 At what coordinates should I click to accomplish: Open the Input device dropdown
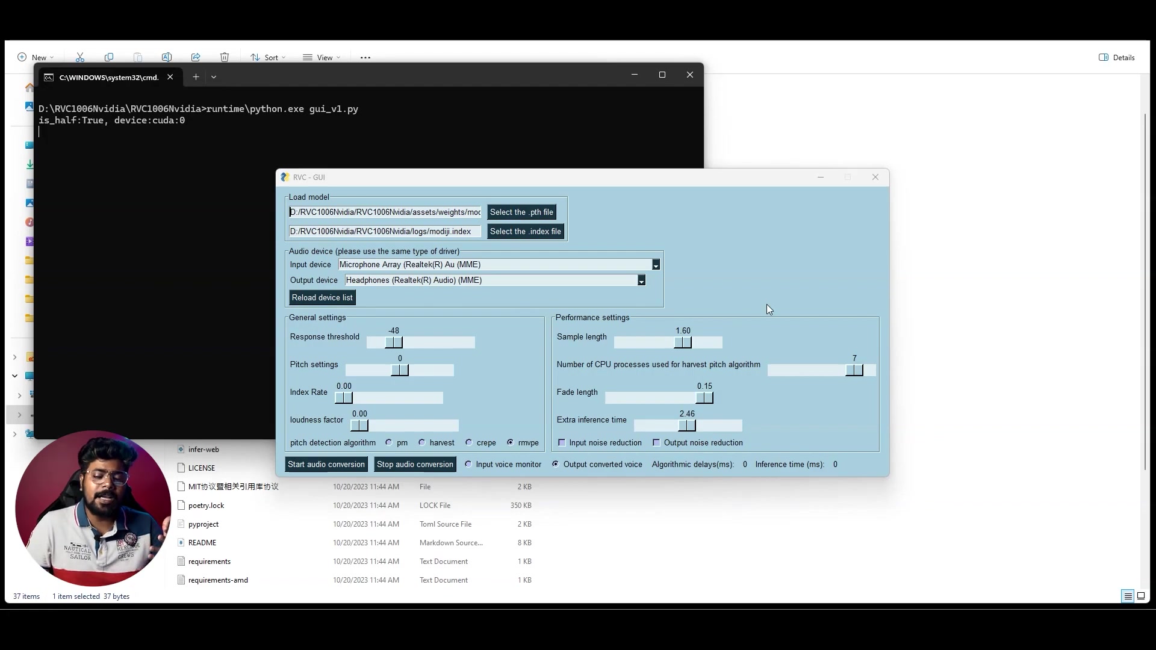(656, 265)
